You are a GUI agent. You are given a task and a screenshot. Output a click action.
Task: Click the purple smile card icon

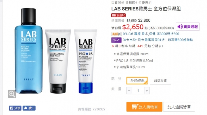point(116,40)
